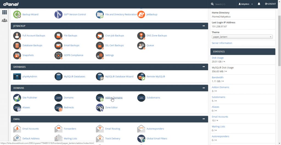Open Cron Job Backups icon

tap(100, 36)
